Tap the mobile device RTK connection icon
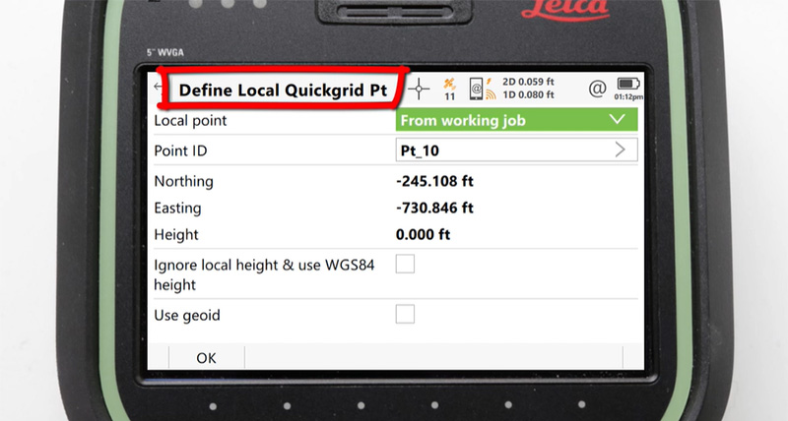The height and width of the screenshot is (421, 788). (479, 89)
